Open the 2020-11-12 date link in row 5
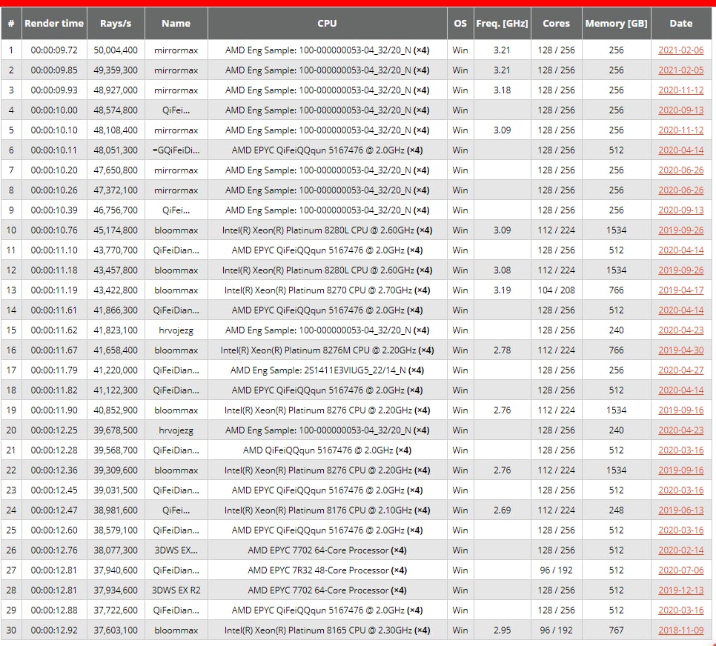 pos(681,130)
